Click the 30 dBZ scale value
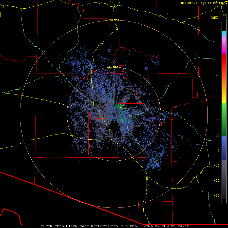Image resolution: width=228 pixels, height=228 pixels. tap(218, 106)
